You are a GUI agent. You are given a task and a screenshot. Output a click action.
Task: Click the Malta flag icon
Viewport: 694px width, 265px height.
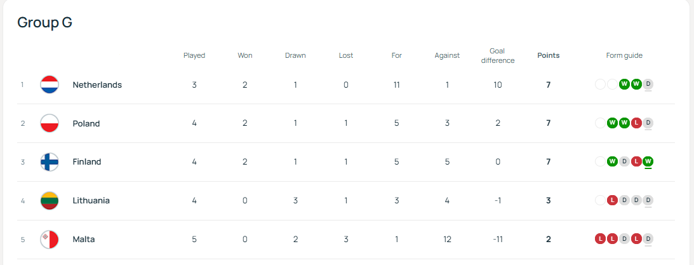pyautogui.click(x=50, y=240)
